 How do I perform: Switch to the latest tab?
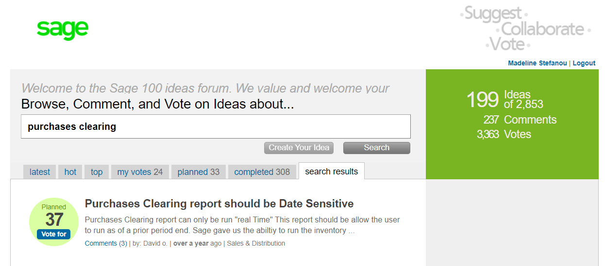(x=40, y=172)
